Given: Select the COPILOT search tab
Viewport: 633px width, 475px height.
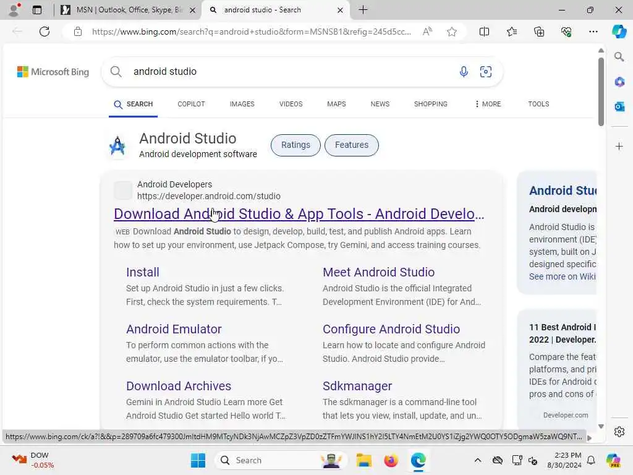Looking at the screenshot, I should (191, 104).
